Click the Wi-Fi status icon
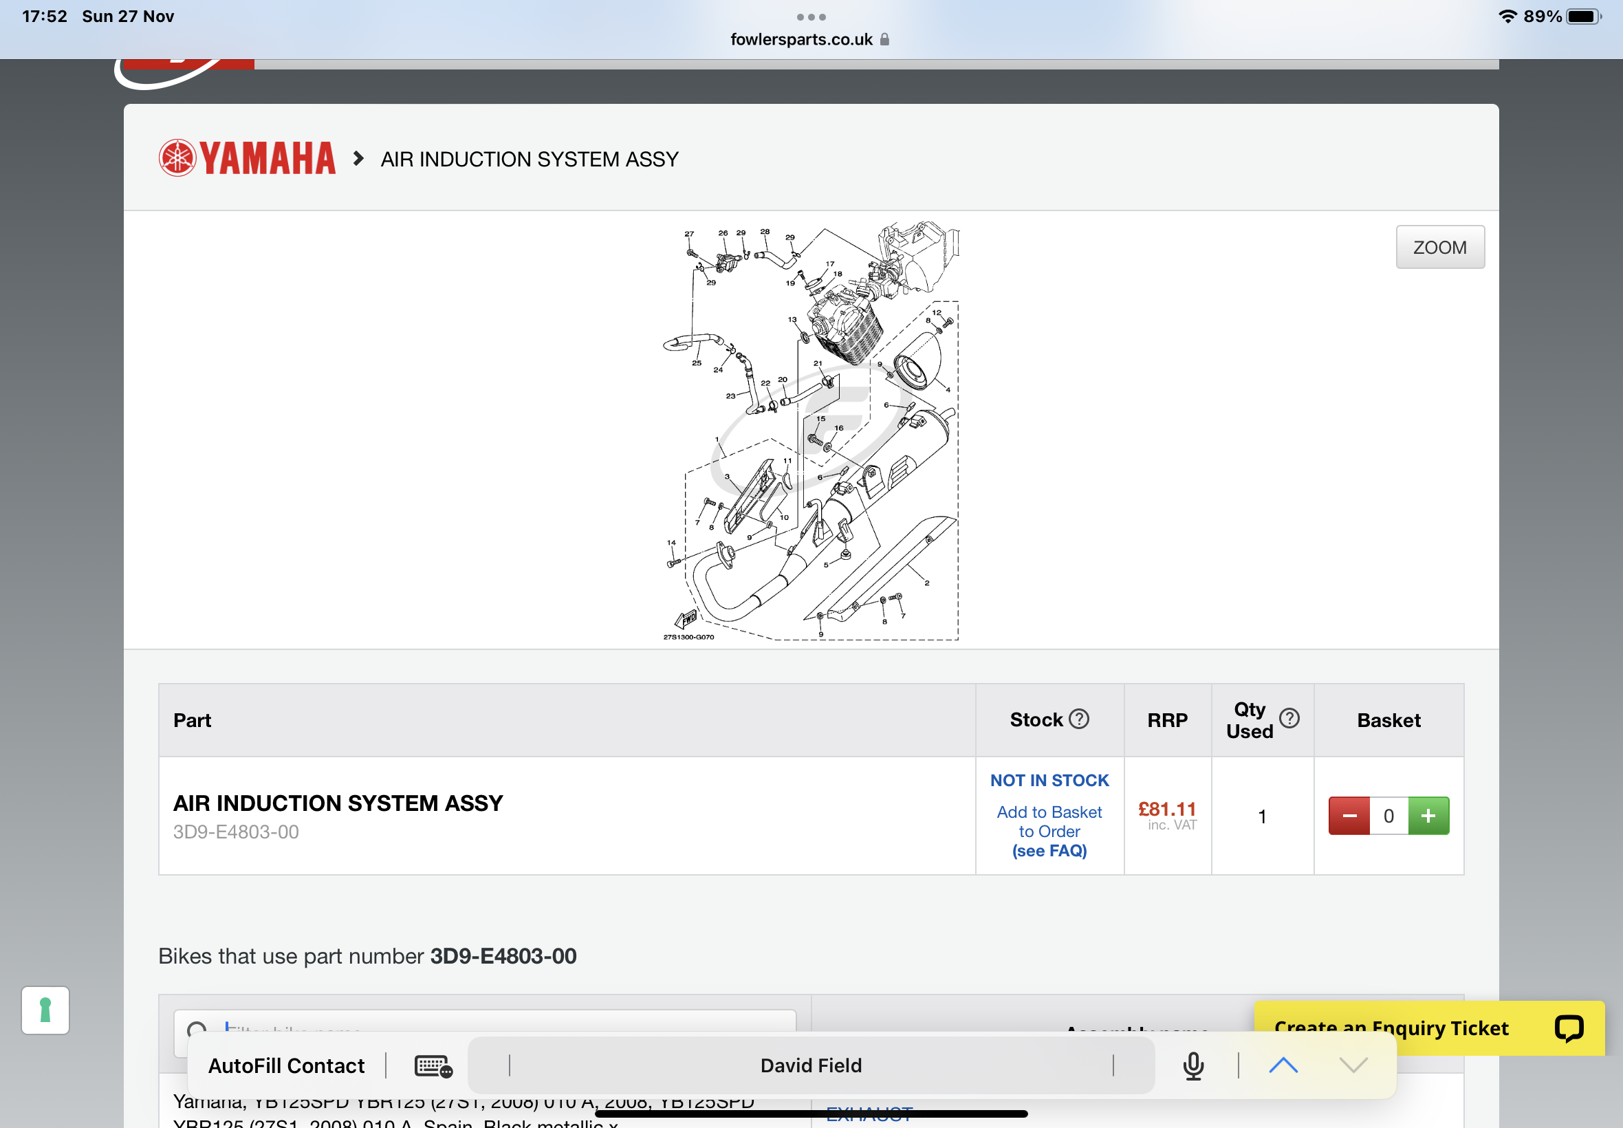Image resolution: width=1623 pixels, height=1128 pixels. click(1507, 16)
